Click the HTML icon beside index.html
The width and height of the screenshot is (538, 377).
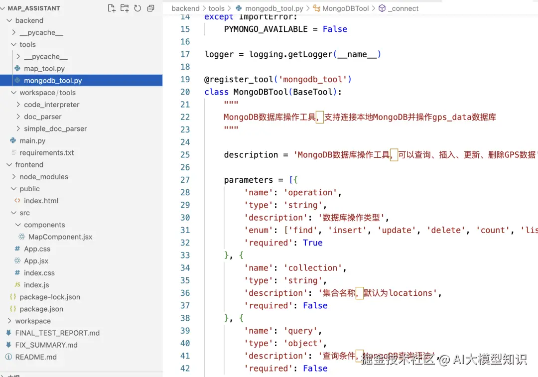[17, 201]
